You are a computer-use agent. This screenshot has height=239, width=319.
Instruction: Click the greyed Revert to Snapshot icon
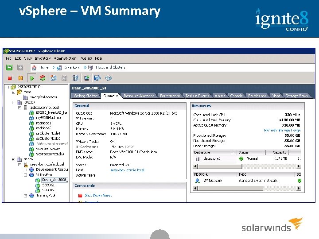[x=65, y=78]
